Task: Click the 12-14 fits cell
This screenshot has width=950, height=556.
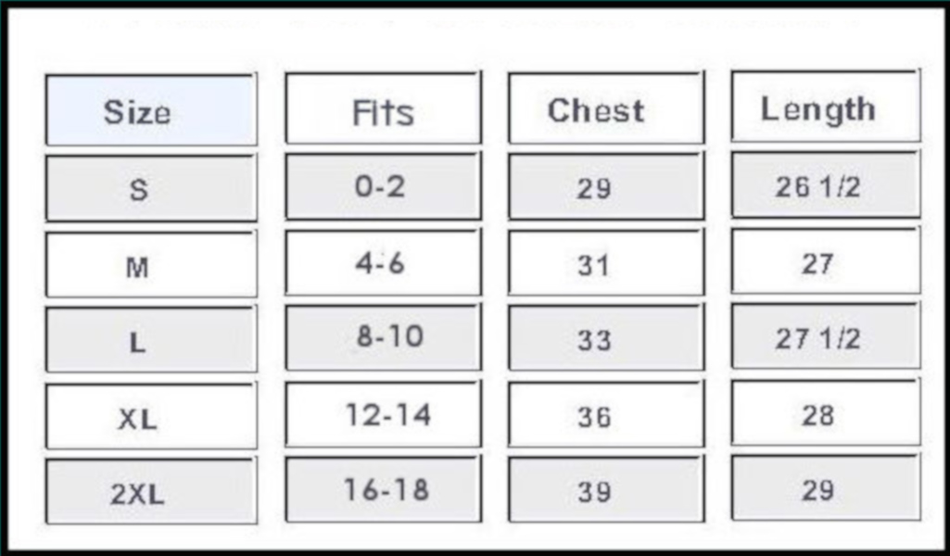Action: [x=384, y=414]
